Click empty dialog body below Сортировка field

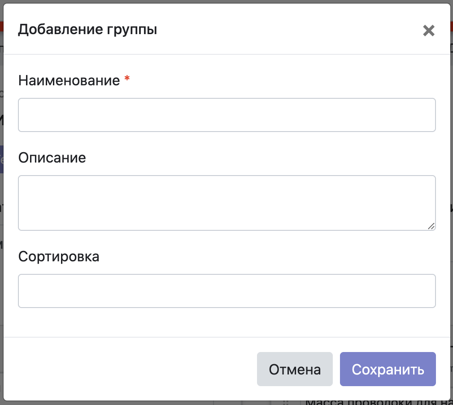click(x=226, y=322)
